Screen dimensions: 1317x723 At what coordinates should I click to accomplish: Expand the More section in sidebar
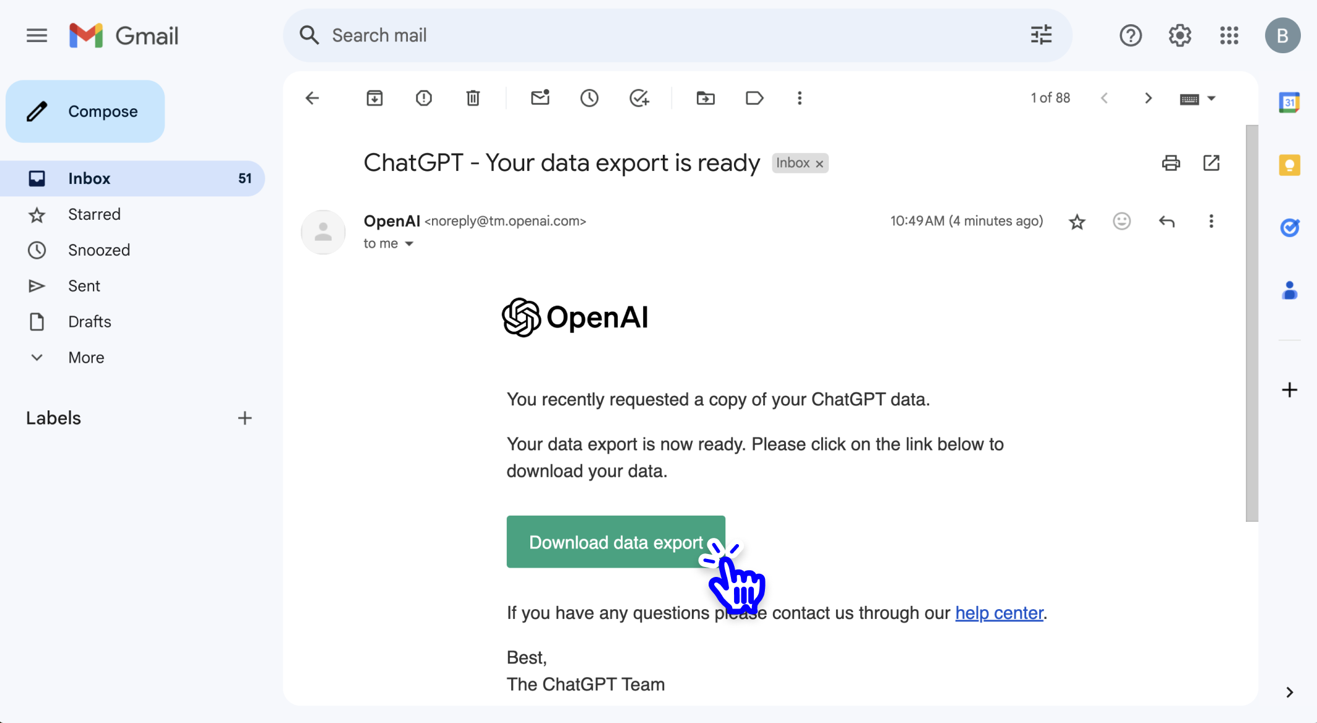click(86, 357)
